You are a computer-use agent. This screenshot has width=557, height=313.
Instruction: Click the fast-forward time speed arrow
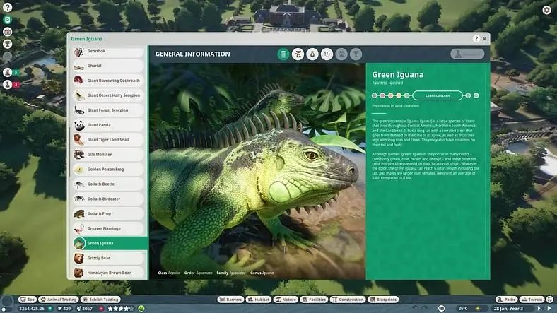pyautogui.click(x=539, y=309)
